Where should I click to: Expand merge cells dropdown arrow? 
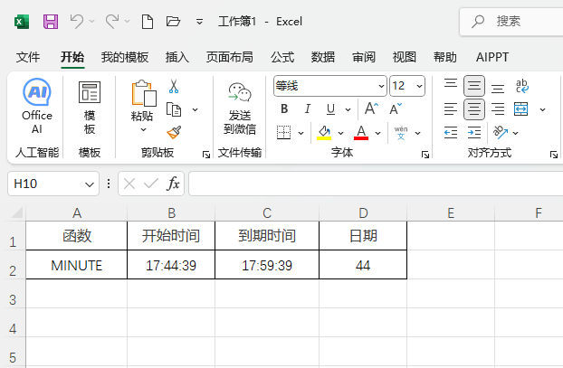point(542,109)
